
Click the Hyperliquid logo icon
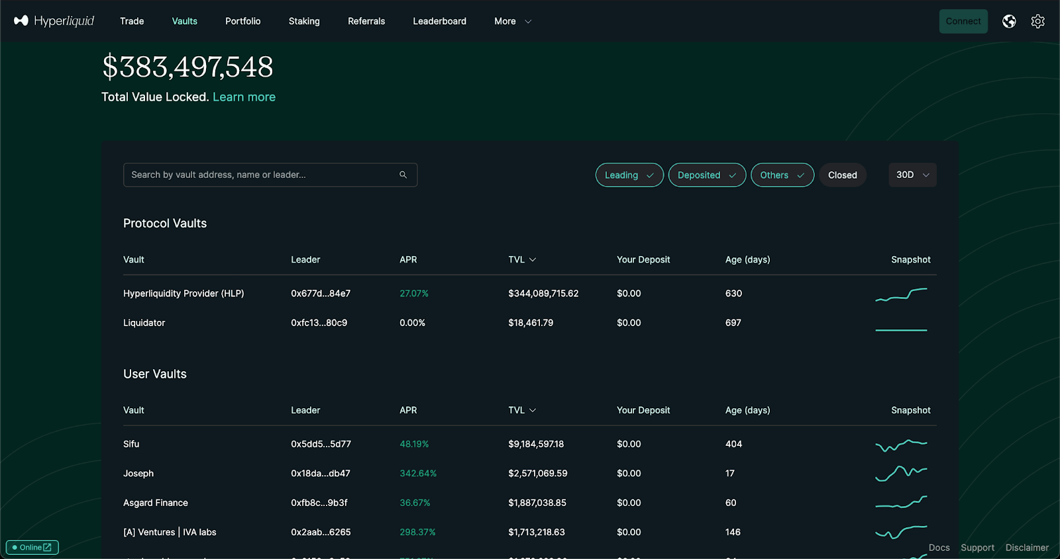pos(21,21)
